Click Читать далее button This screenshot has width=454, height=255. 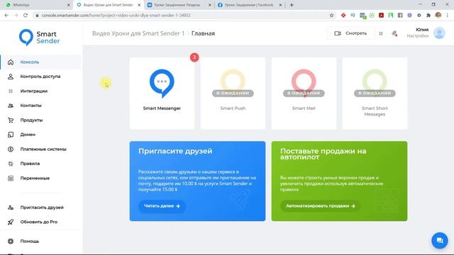162,206
